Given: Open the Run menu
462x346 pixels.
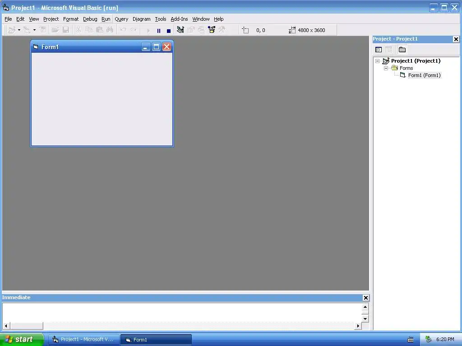Looking at the screenshot, I should [x=106, y=19].
